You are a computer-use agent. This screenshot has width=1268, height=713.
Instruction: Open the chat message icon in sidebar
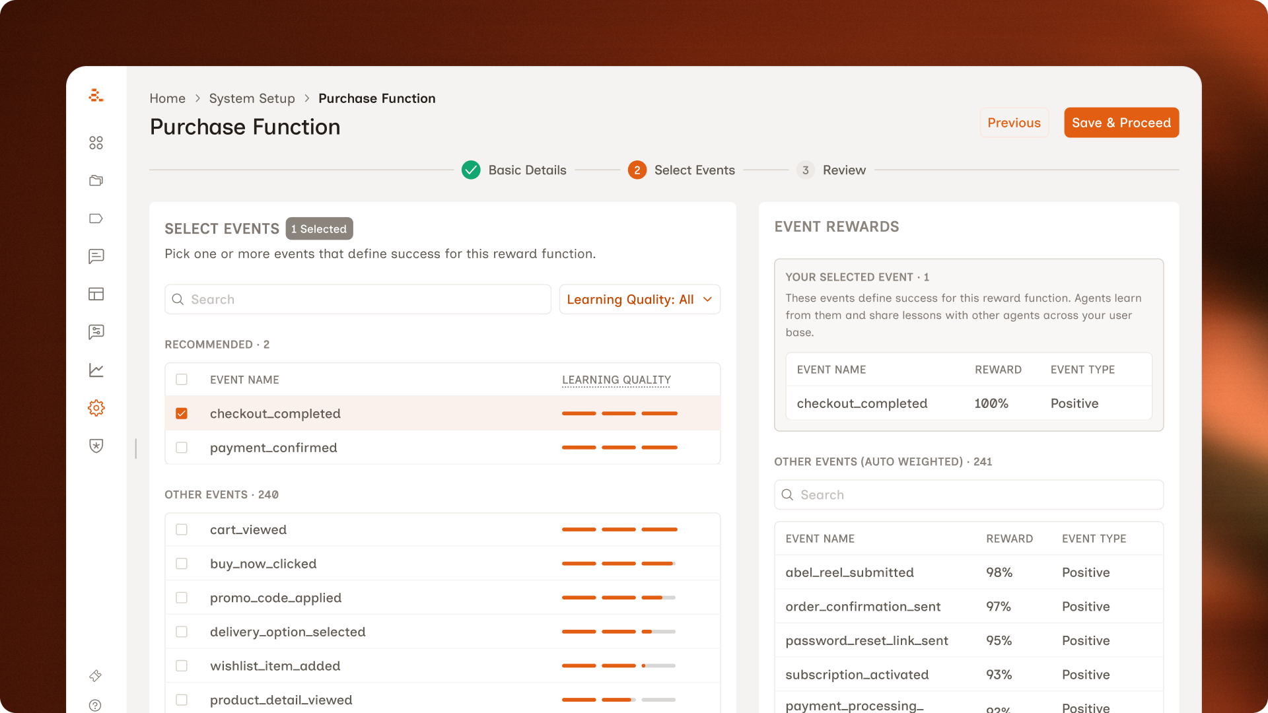click(96, 256)
